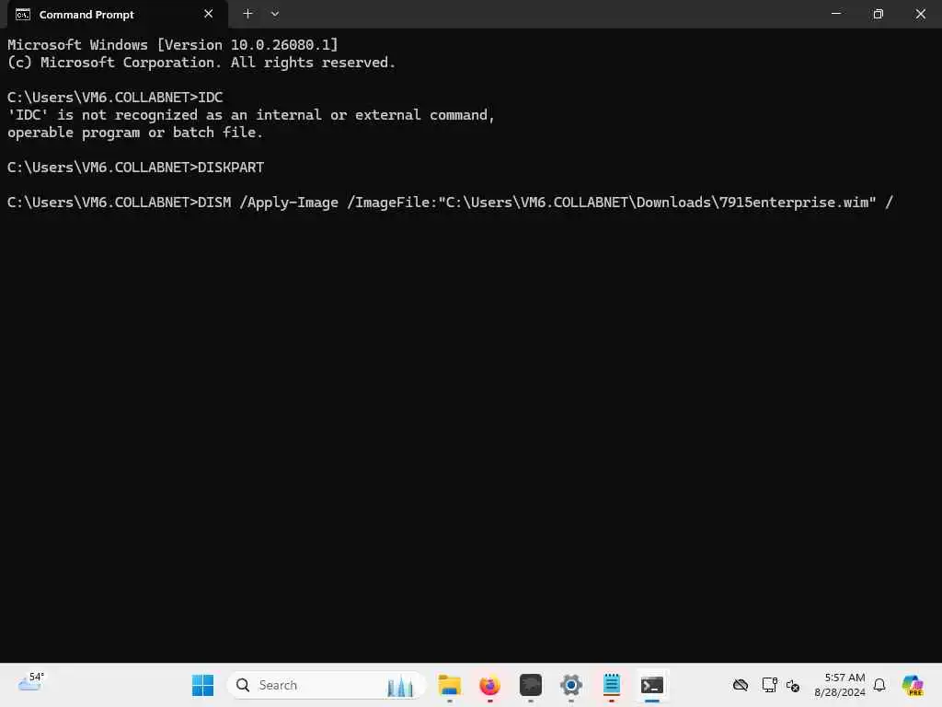
Task: Restore down the terminal window
Action: (x=878, y=14)
